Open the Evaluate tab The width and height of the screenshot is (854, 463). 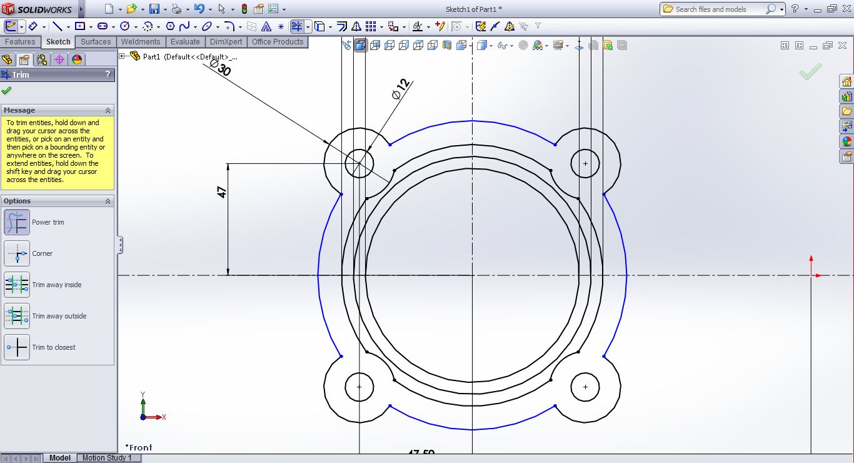[x=186, y=42]
